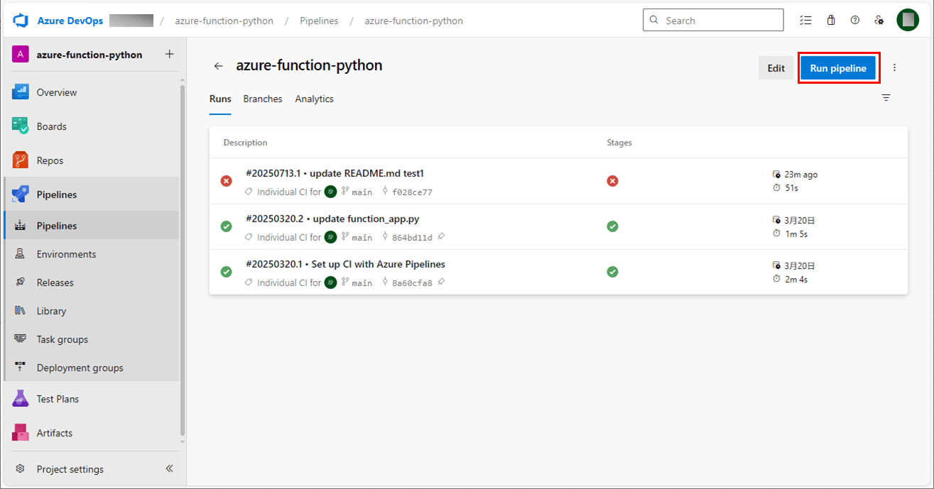Click the main branch of run #20250713.1
Screen dimensions: 934x489
tap(362, 192)
